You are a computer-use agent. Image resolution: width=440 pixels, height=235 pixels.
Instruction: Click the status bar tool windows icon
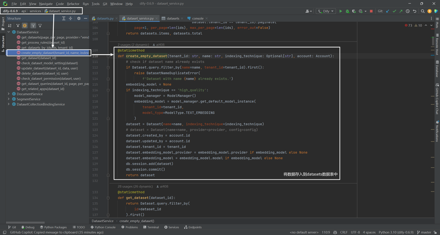tap(4, 232)
